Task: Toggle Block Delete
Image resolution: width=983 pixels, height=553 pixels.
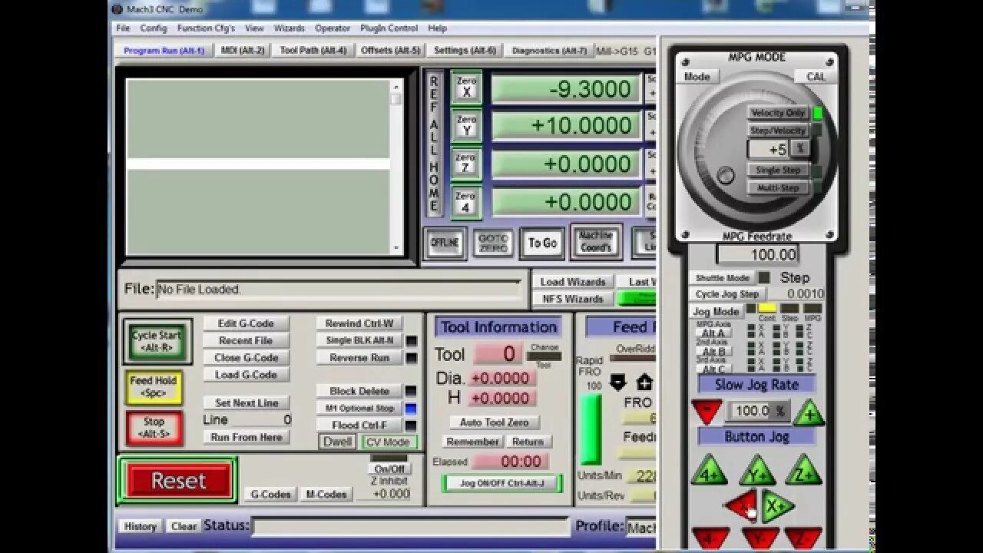Action: [x=359, y=391]
